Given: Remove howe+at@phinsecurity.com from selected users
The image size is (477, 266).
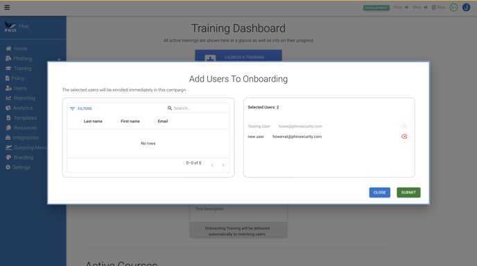Looking at the screenshot, I should pyautogui.click(x=404, y=137).
